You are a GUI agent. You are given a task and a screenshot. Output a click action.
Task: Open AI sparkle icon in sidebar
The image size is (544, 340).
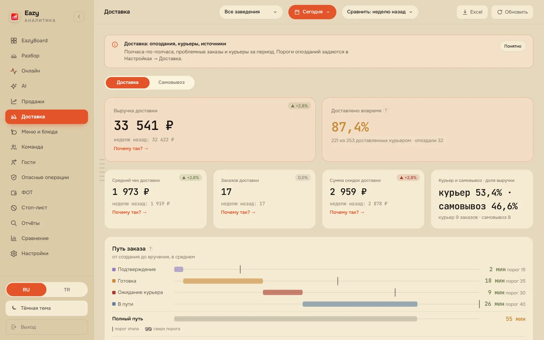(x=14, y=86)
